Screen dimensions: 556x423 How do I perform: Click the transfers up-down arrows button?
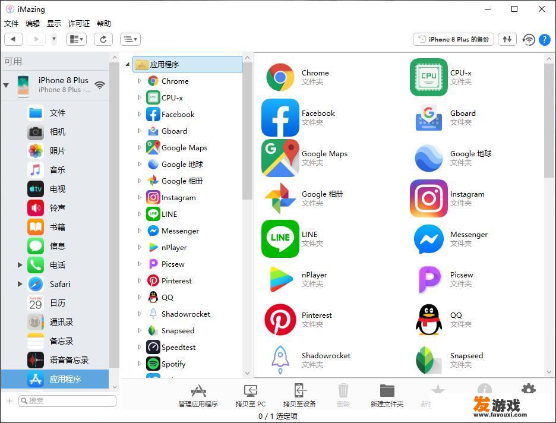(x=507, y=39)
